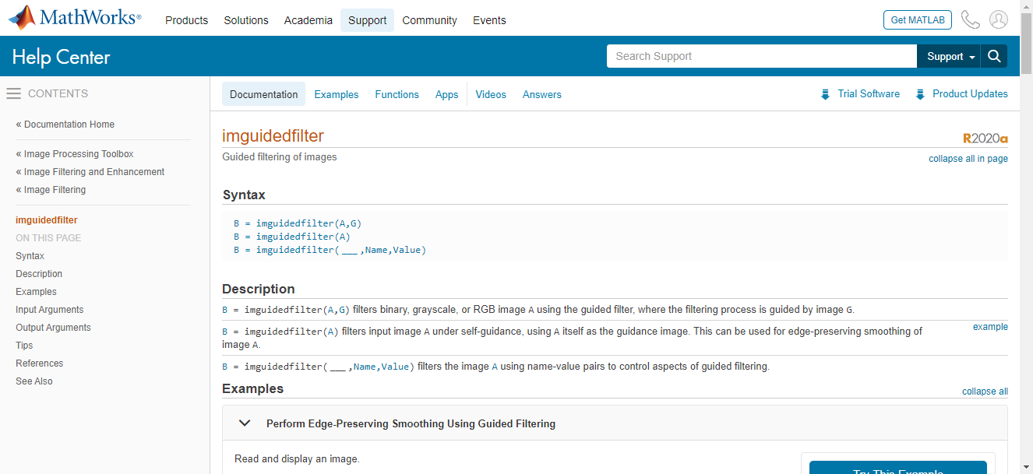Open the Solutions menu
Image resolution: width=1033 pixels, height=474 pixels.
click(x=246, y=20)
